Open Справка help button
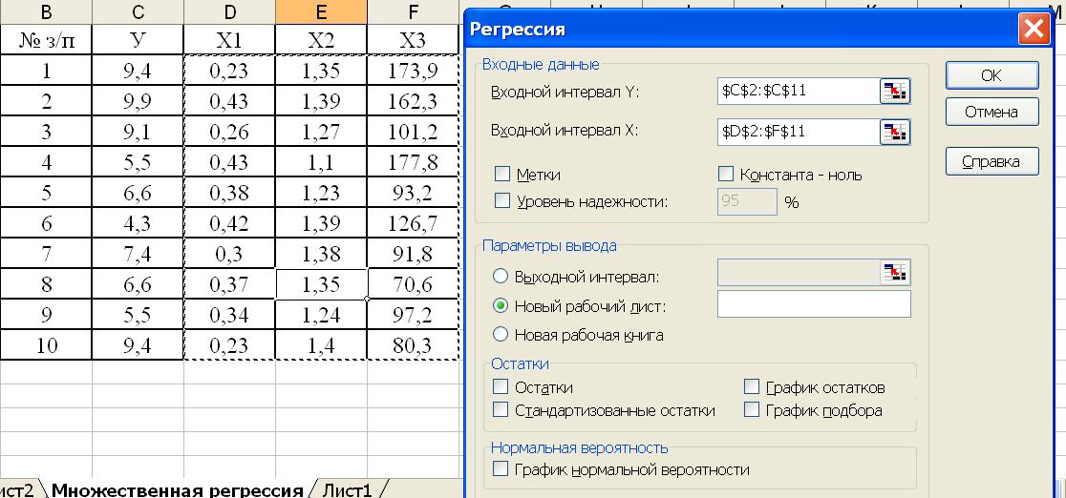This screenshot has height=498, width=1066. 991,161
